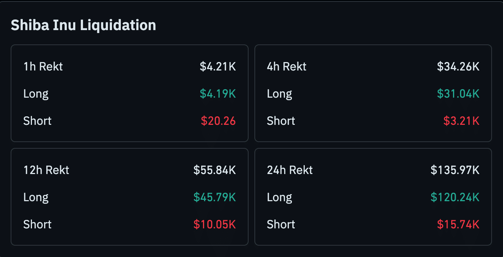The height and width of the screenshot is (257, 503).
Task: Click the 24h Long value $120.24K
Action: tap(455, 197)
